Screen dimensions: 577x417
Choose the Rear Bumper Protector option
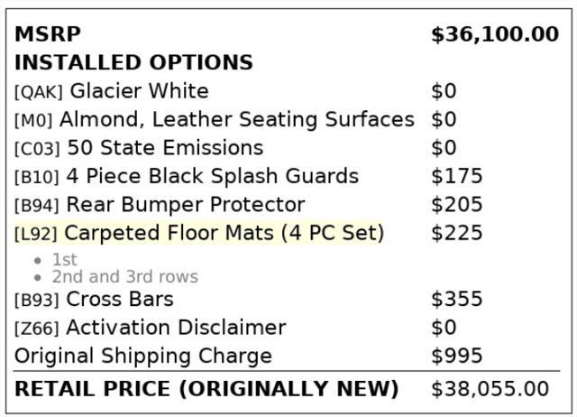(x=186, y=205)
